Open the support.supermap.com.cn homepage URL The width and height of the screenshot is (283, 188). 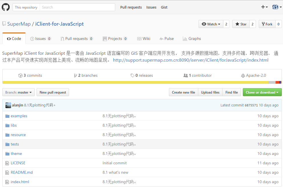pos(191,60)
